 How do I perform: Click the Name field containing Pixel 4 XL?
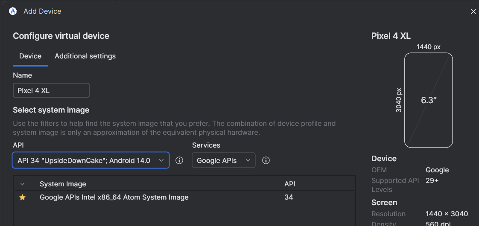[x=51, y=90]
